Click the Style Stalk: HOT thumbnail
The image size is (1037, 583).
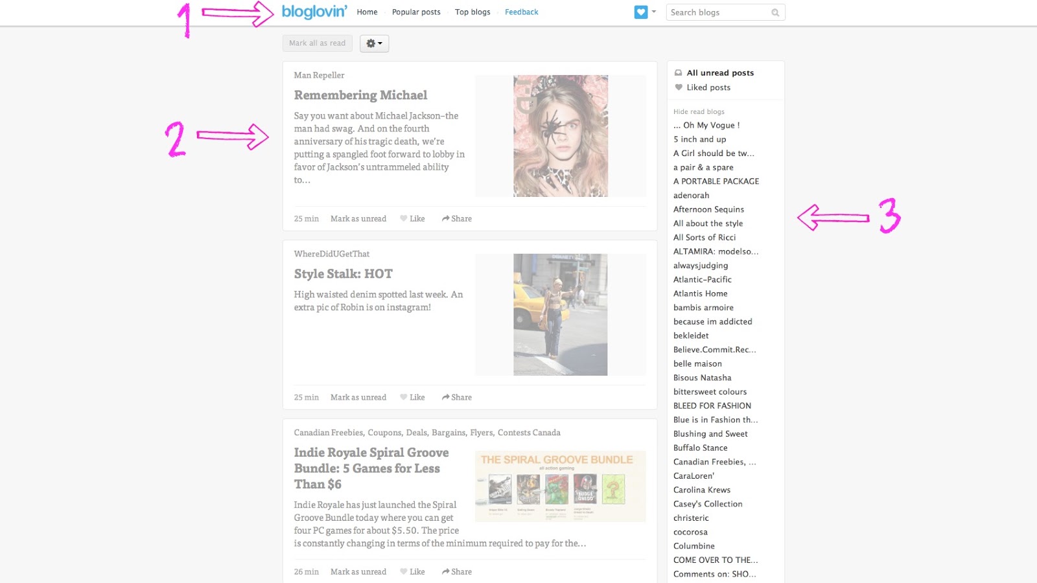(x=561, y=315)
